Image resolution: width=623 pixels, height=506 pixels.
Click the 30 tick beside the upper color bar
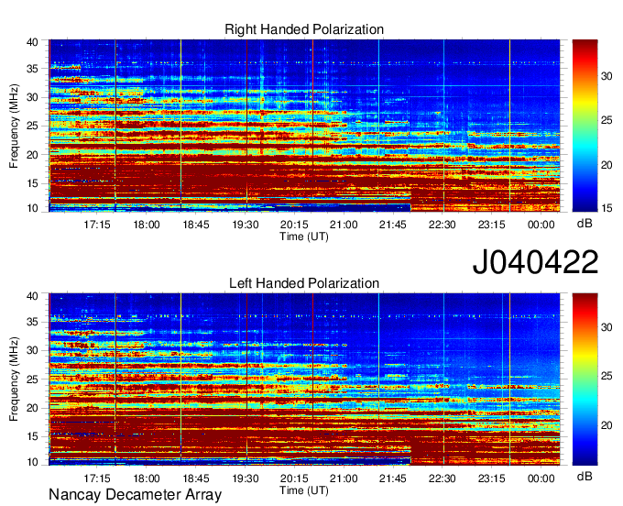607,76
